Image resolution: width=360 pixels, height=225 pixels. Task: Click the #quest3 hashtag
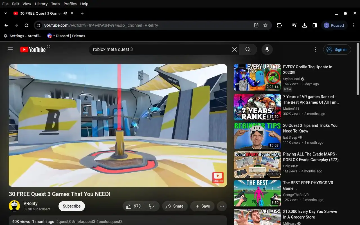click(64, 222)
